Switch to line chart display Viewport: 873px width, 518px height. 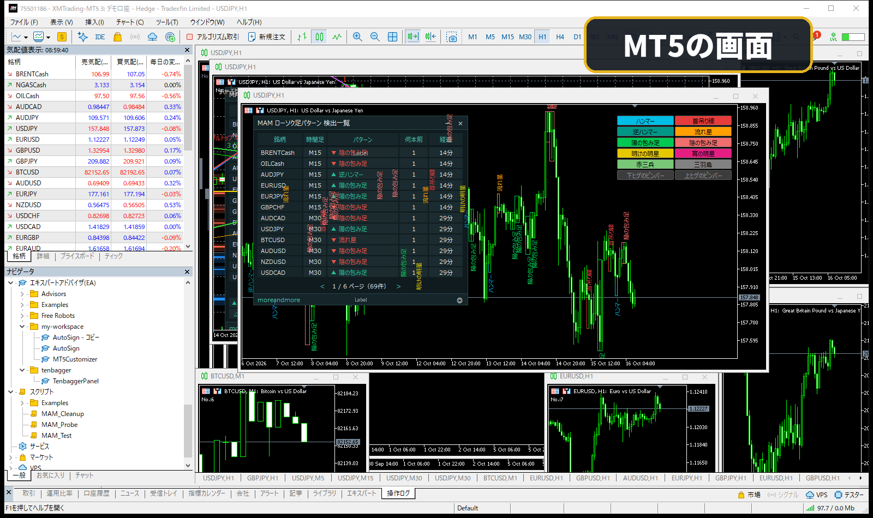tap(337, 37)
